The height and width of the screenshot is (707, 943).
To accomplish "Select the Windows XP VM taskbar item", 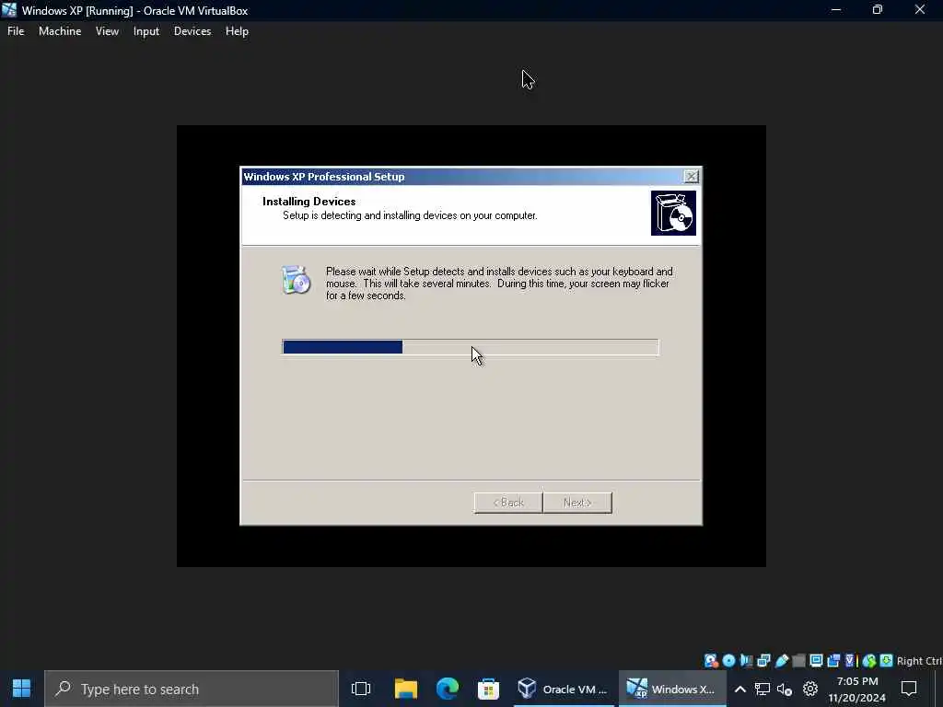I will pyautogui.click(x=671, y=689).
